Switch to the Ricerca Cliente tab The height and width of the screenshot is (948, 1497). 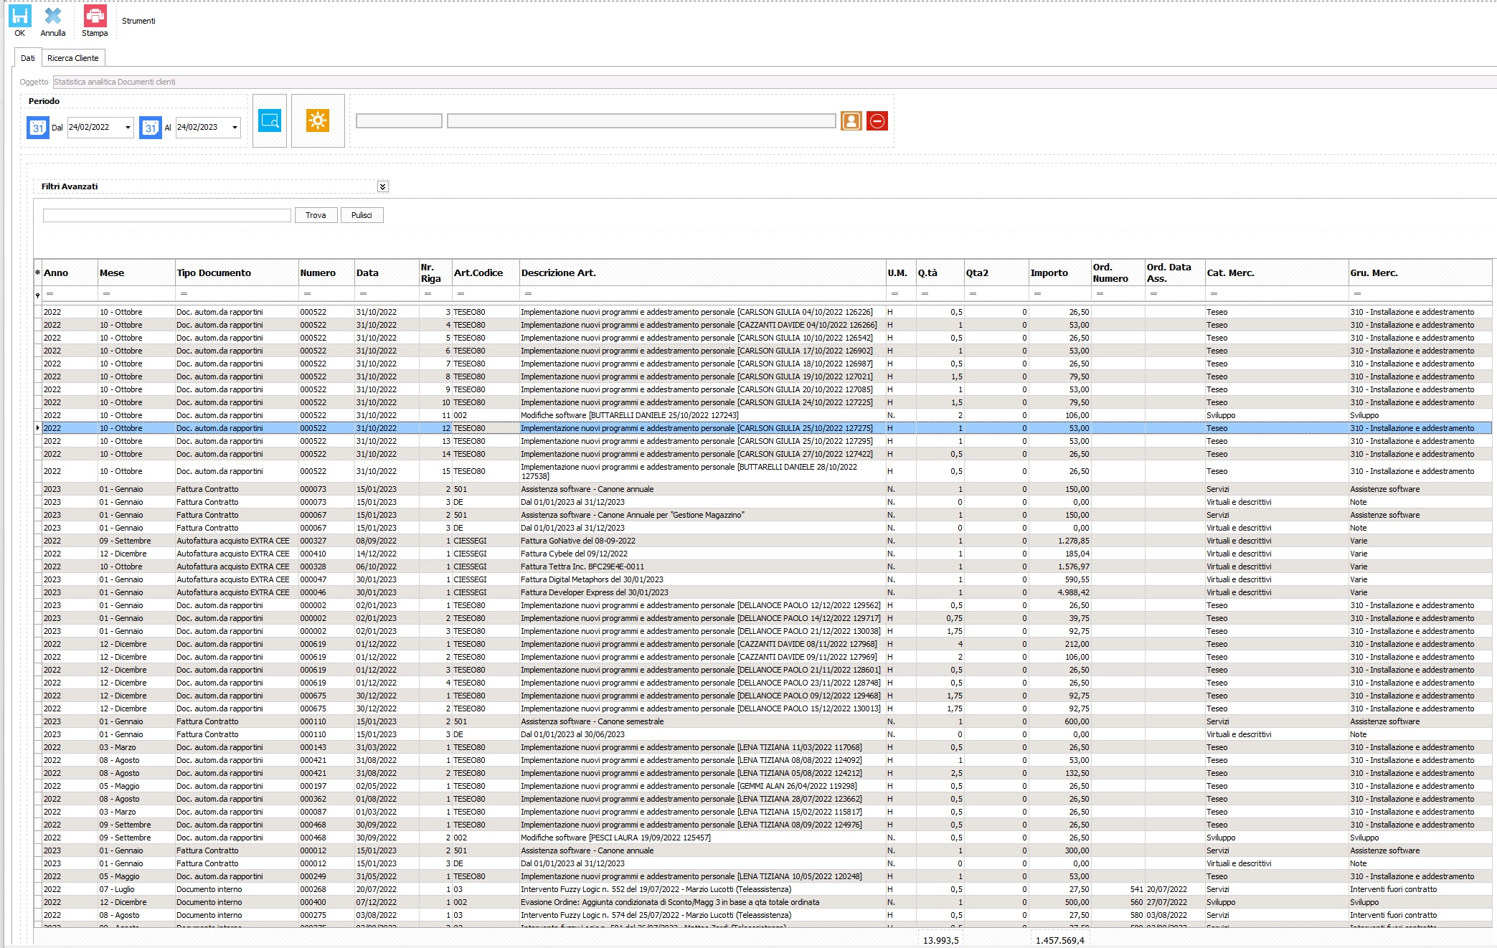pos(73,58)
